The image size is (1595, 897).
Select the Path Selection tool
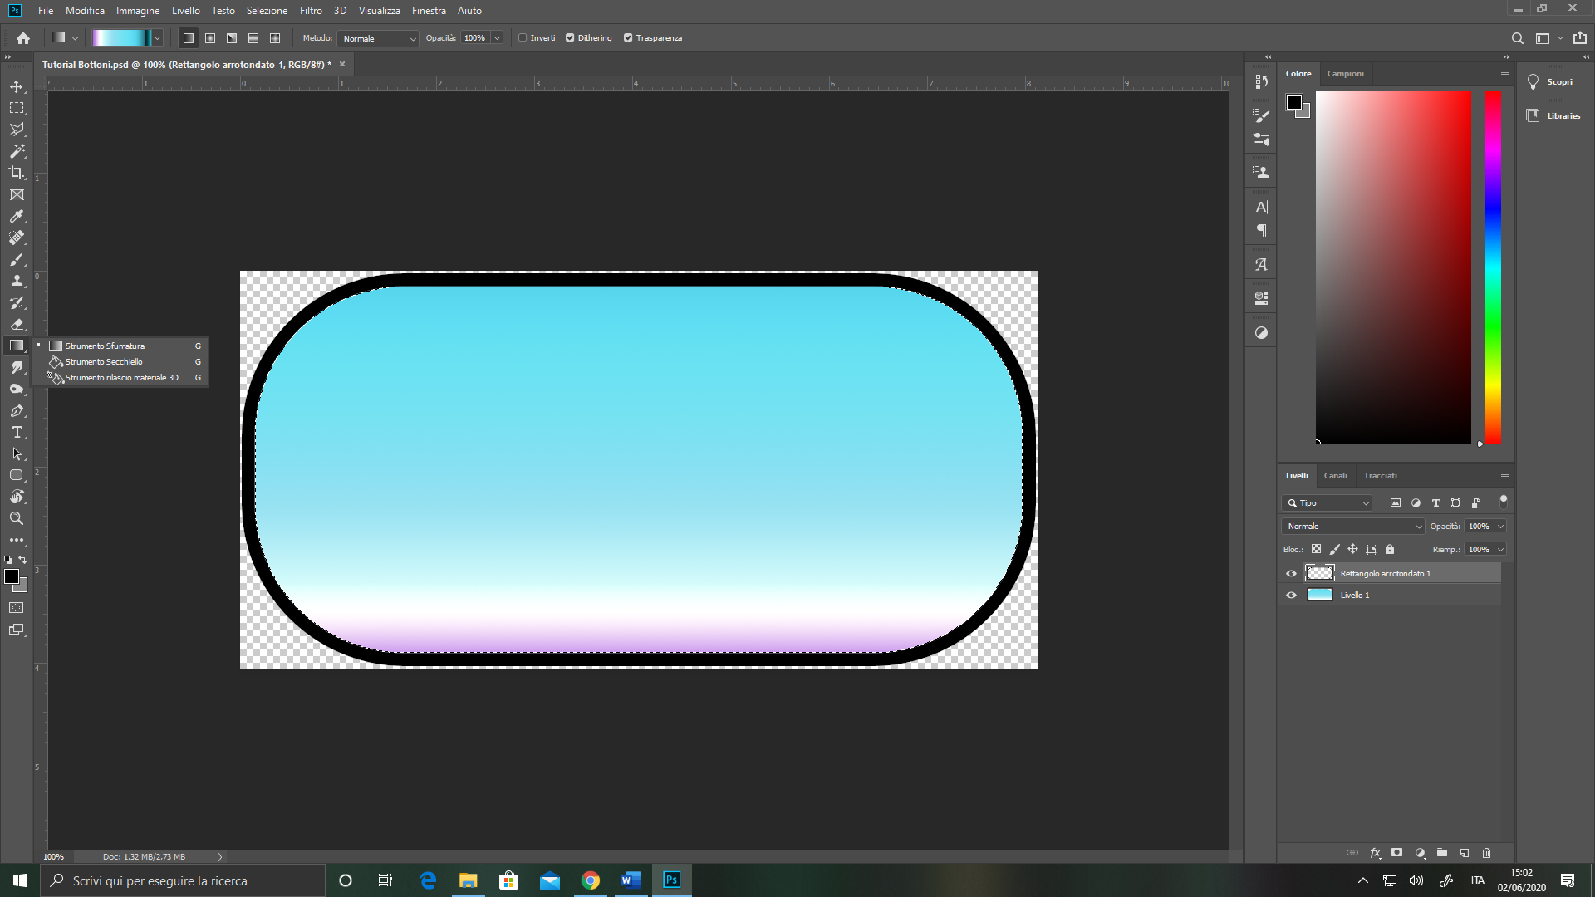click(x=17, y=453)
